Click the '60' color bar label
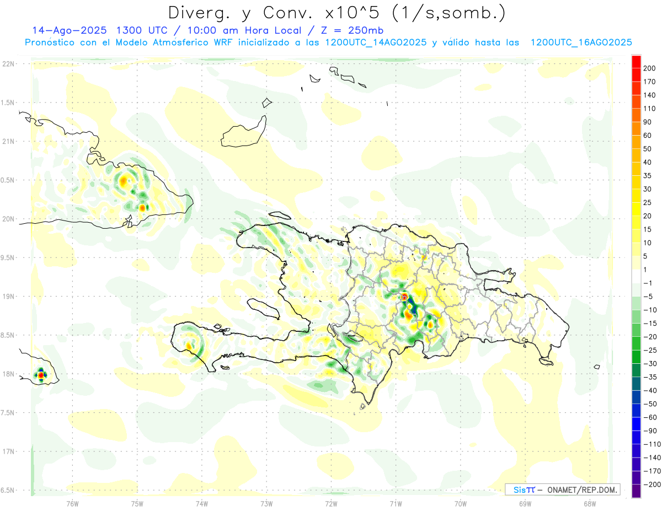 (648, 136)
